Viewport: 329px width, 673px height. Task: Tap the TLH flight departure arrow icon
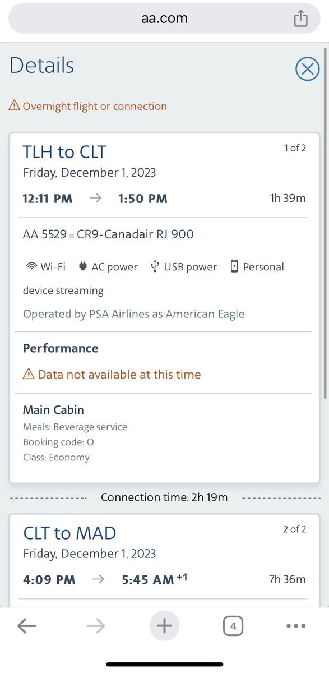pos(96,199)
